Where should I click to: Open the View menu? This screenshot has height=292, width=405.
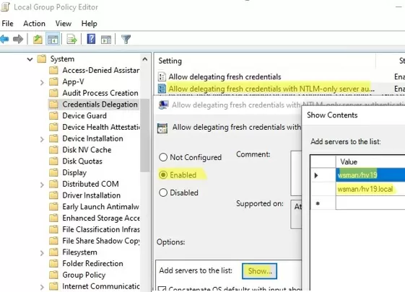64,24
